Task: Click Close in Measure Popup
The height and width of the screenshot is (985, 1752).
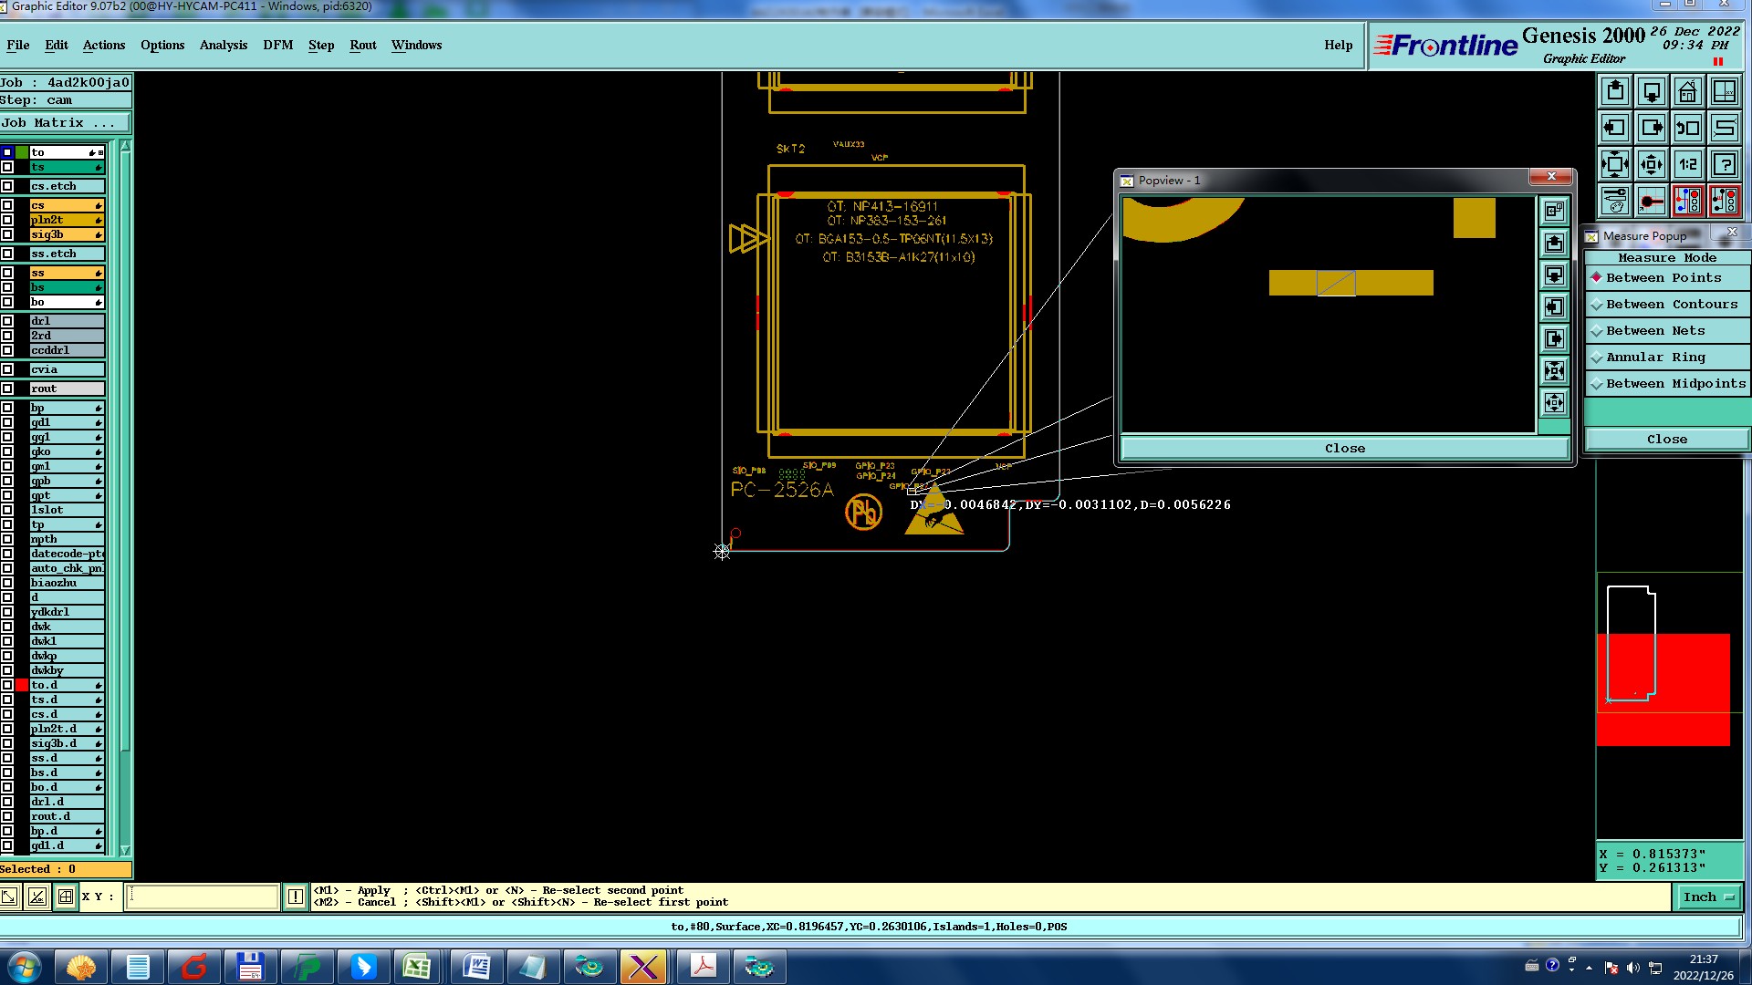Action: click(1666, 440)
